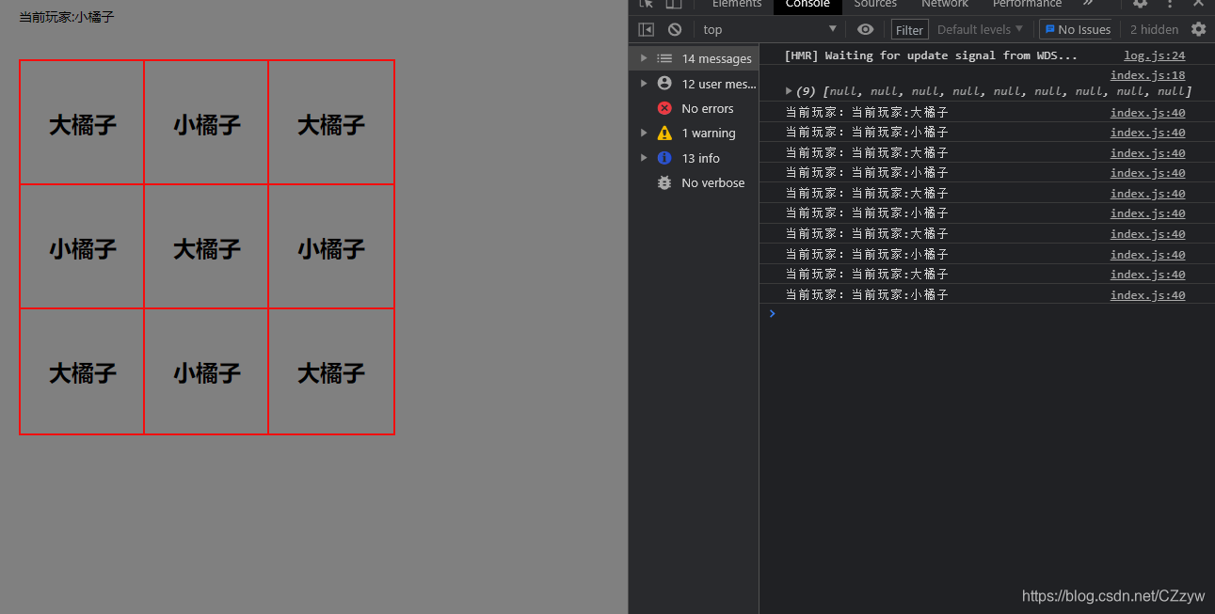The width and height of the screenshot is (1215, 614).
Task: Click the center 大橘子 game cell
Action: [x=206, y=247]
